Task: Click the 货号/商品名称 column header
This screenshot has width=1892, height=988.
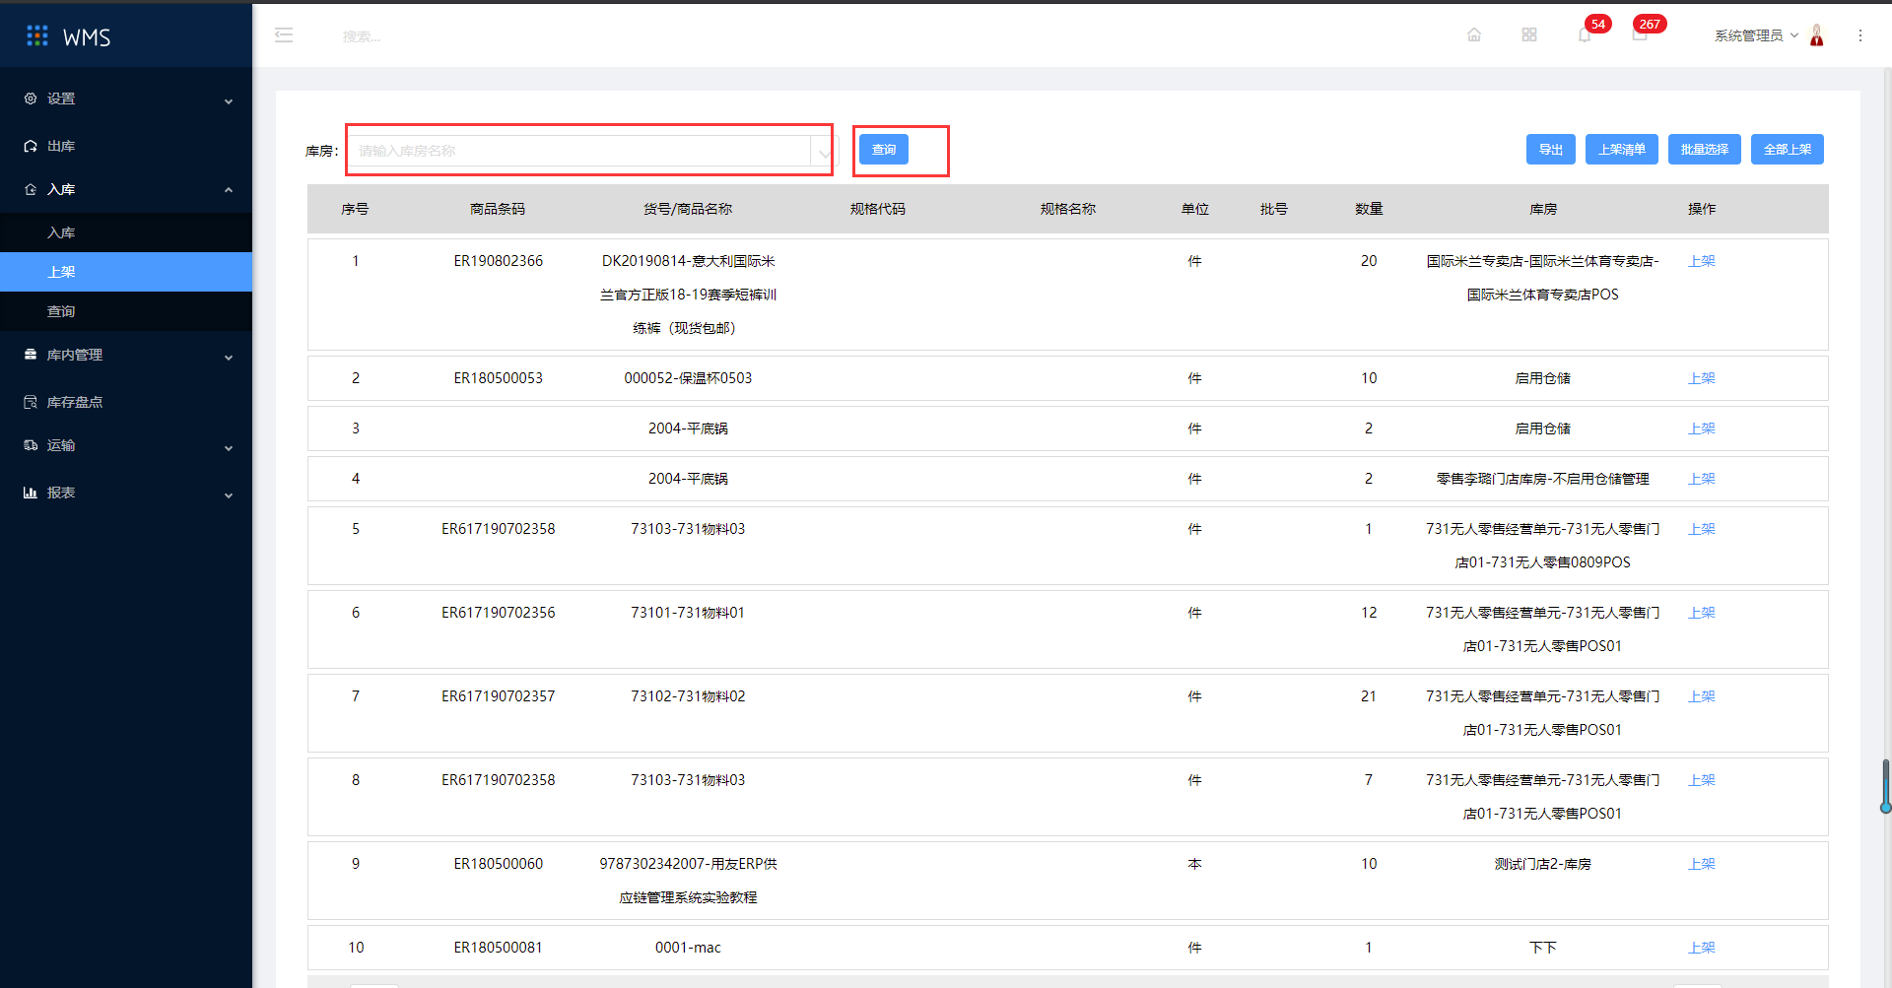Action: coord(688,209)
